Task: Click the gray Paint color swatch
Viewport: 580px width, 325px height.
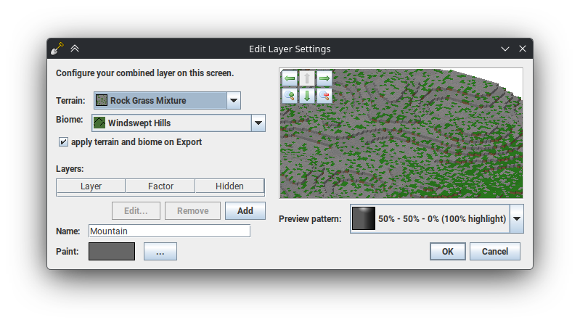Action: 112,252
